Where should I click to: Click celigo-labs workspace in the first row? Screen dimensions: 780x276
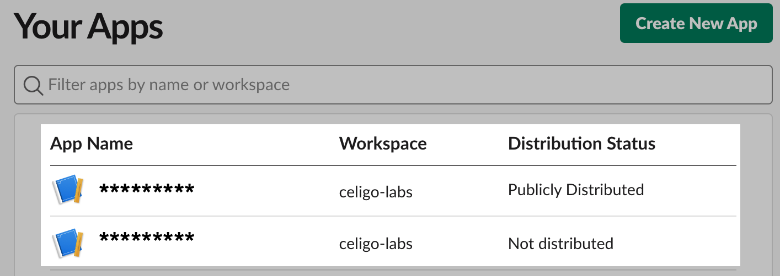coord(376,192)
